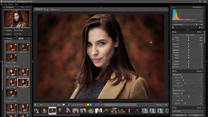Add a new preset with plus icon
Screen dimensions: 208x117
pos(29,38)
